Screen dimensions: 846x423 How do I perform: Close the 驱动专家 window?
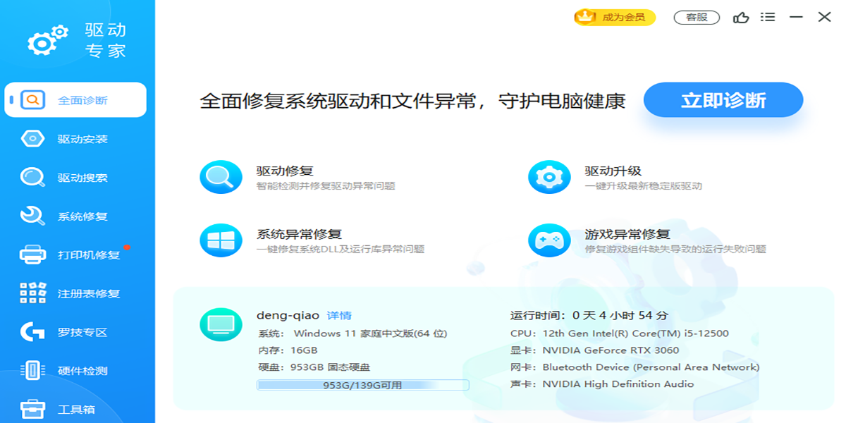point(824,17)
